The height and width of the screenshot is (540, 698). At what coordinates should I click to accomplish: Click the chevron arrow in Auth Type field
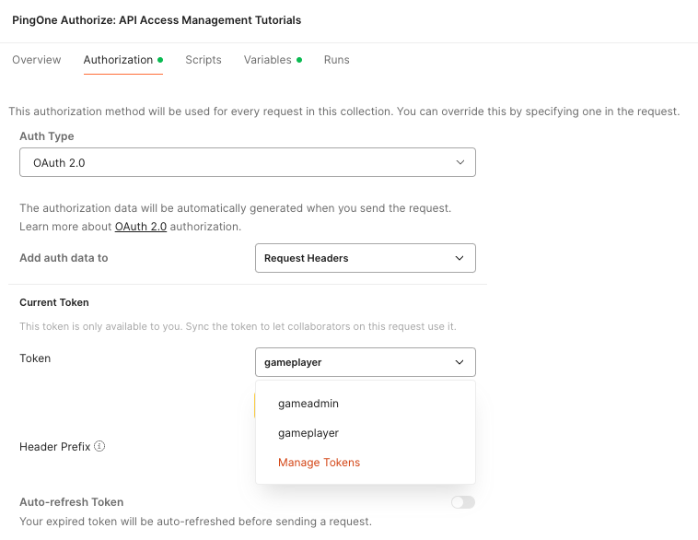(460, 162)
